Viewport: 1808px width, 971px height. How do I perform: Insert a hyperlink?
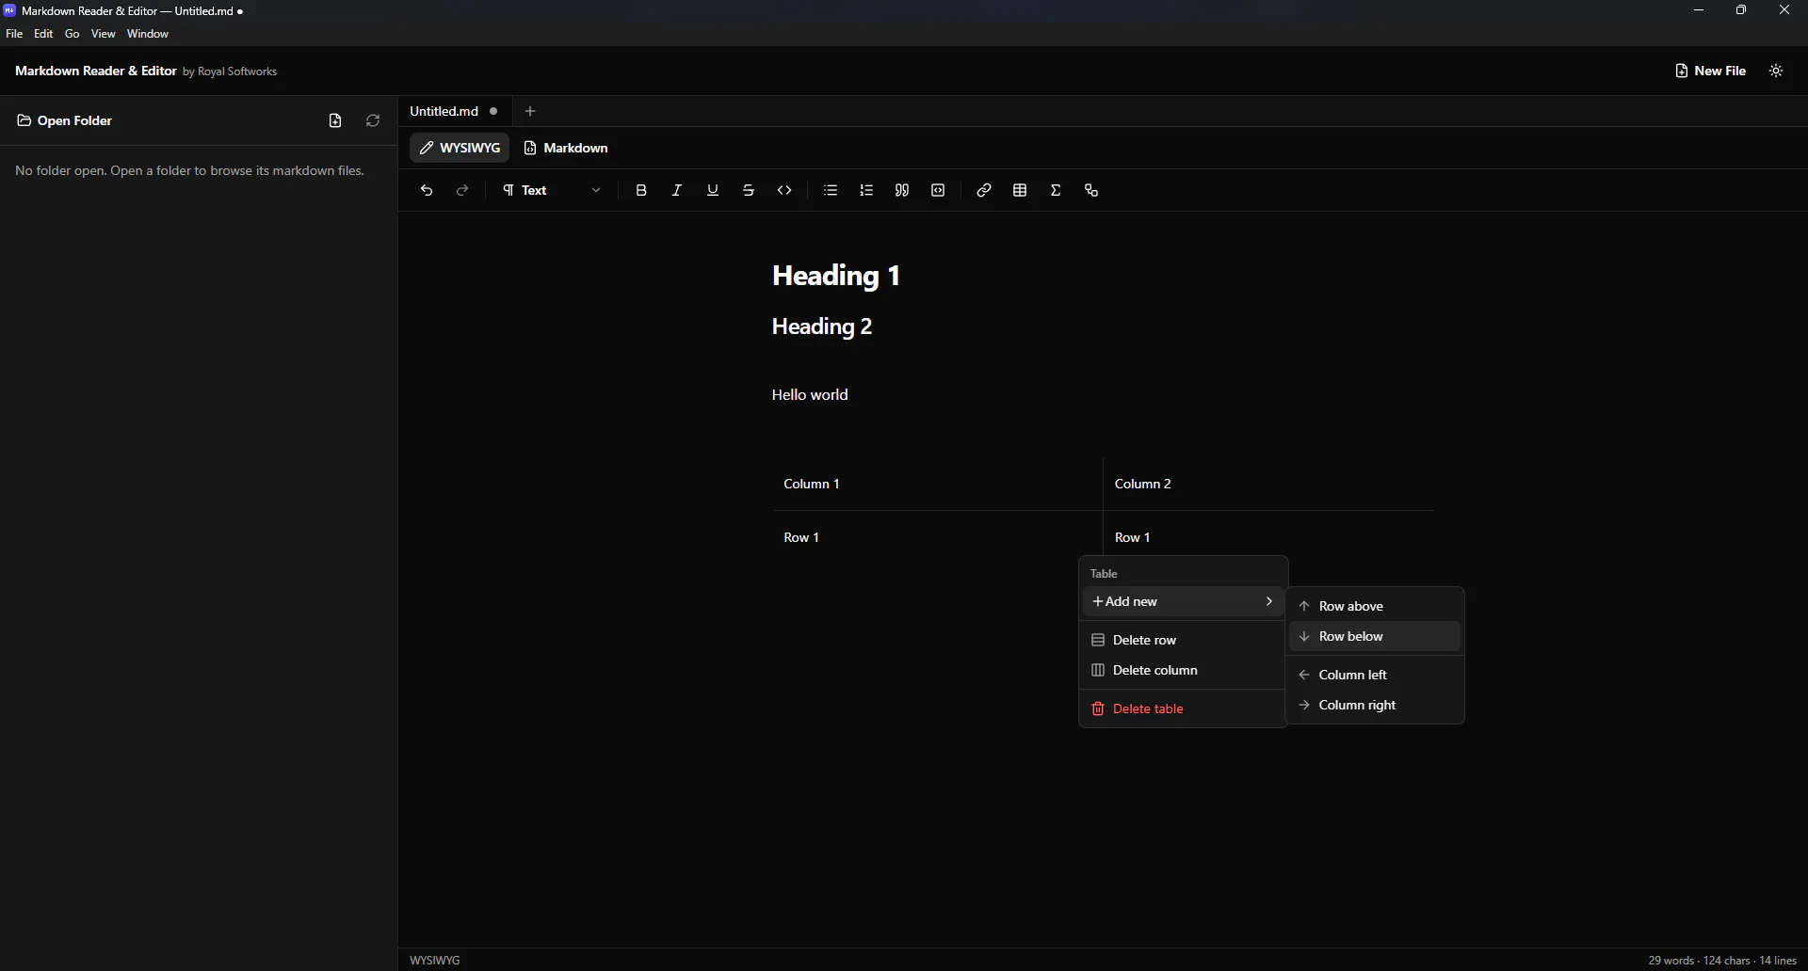click(x=984, y=190)
